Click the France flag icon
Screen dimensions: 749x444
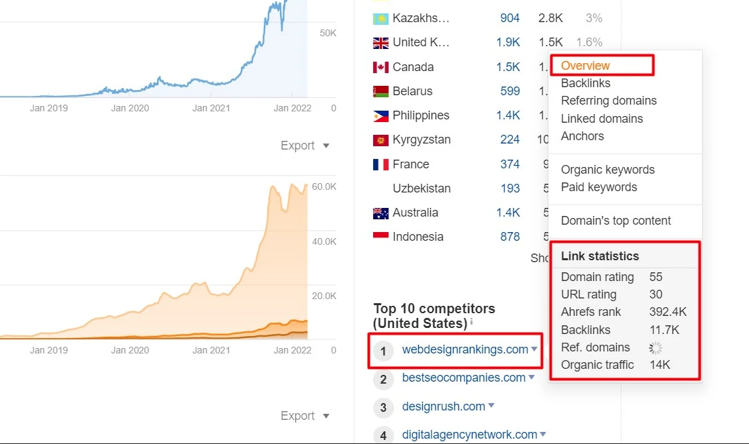click(380, 164)
